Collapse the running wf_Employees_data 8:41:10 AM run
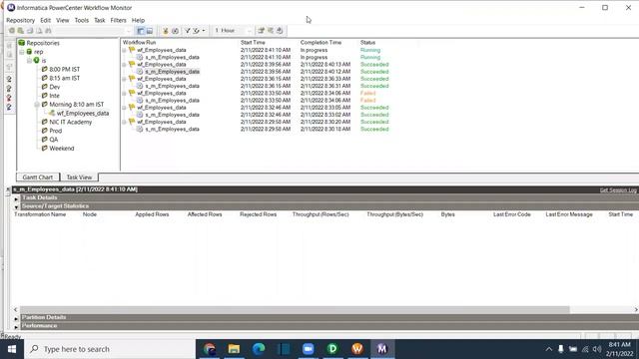 pyautogui.click(x=124, y=50)
